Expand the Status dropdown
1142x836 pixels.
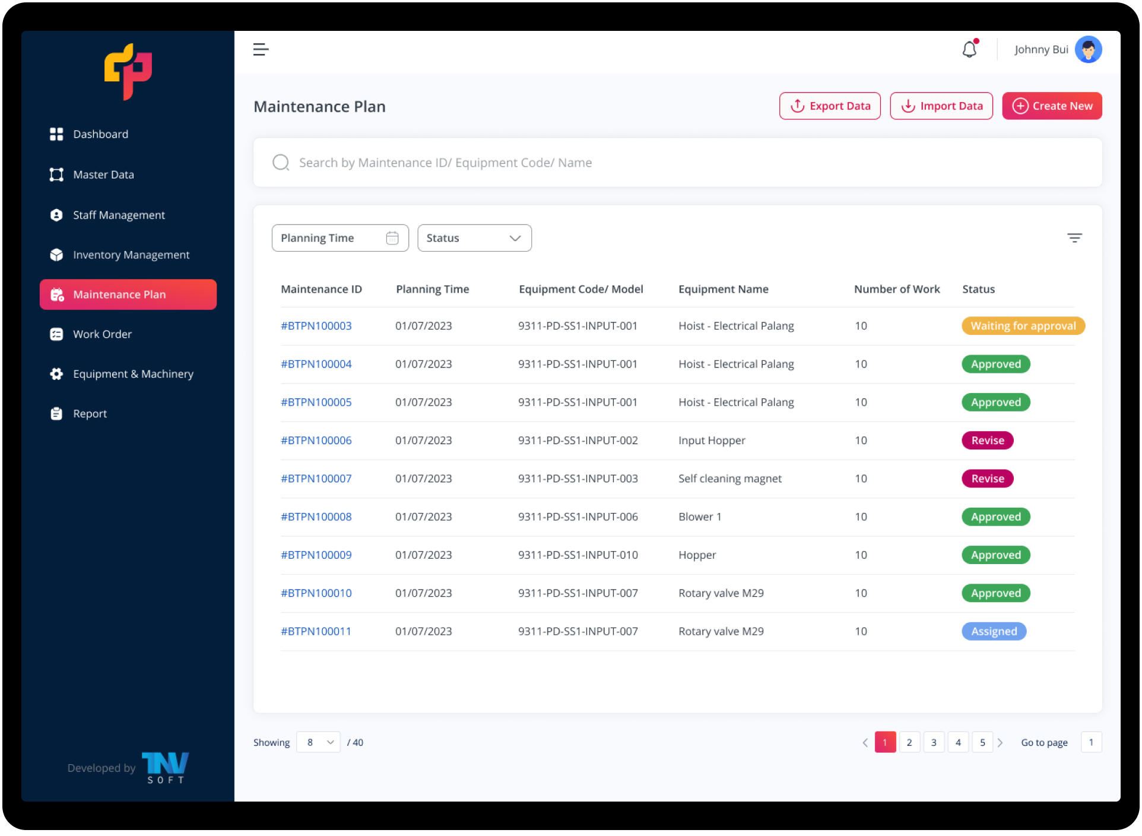pyautogui.click(x=474, y=238)
